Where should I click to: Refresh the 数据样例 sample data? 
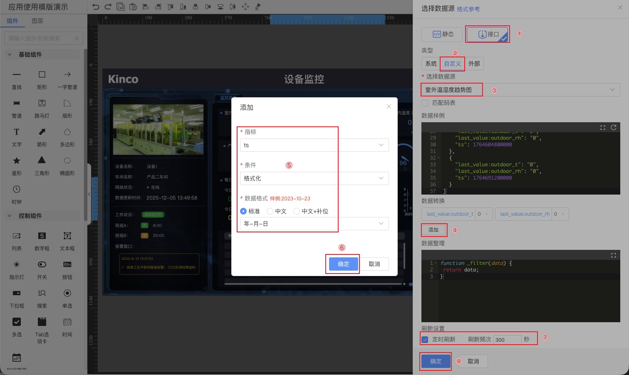coord(613,128)
